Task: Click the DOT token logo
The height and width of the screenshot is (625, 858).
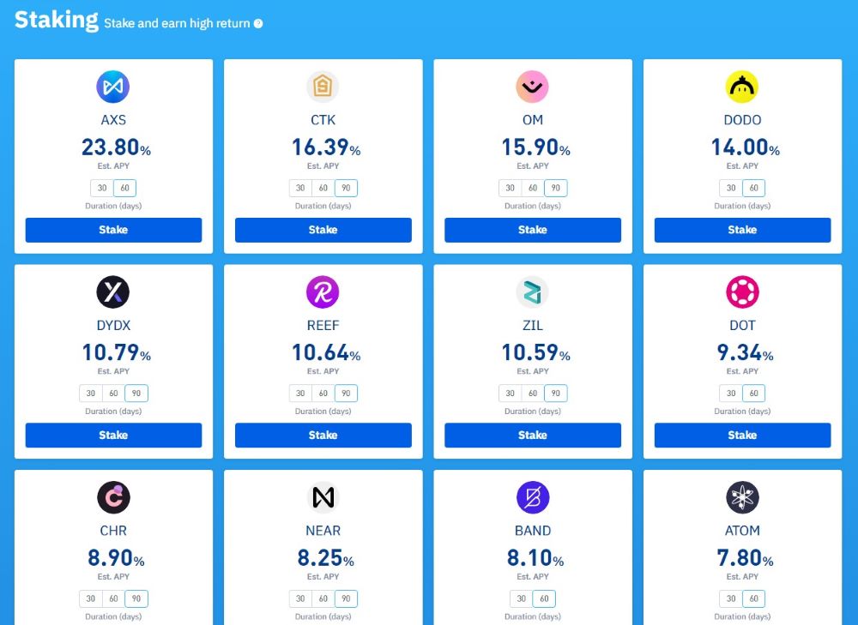Action: 741,291
